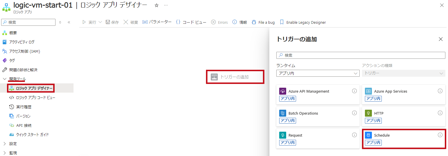Click the Batch Operations connector icon
The image size is (448, 156).
tap(283, 113)
